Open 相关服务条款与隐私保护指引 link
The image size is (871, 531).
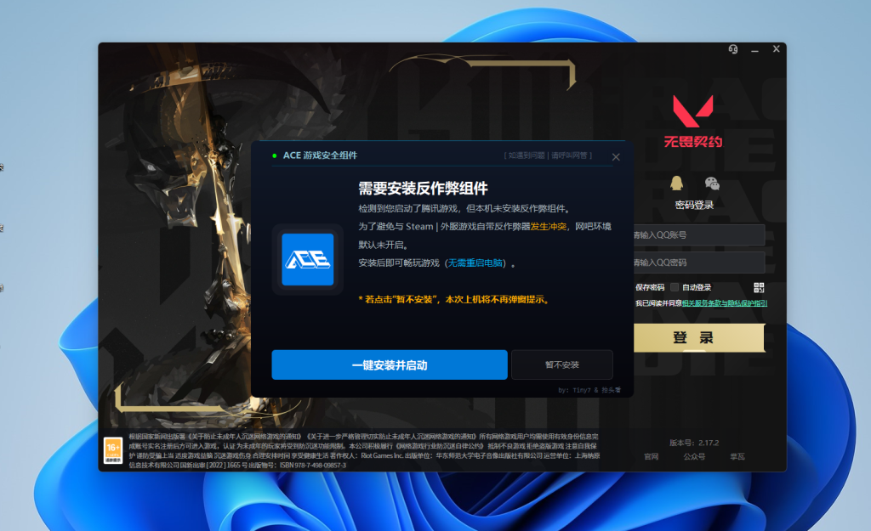pyautogui.click(x=725, y=303)
